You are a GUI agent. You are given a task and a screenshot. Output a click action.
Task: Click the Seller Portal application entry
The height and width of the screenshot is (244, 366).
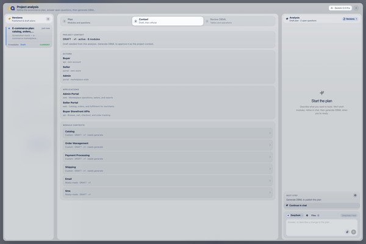click(88, 104)
